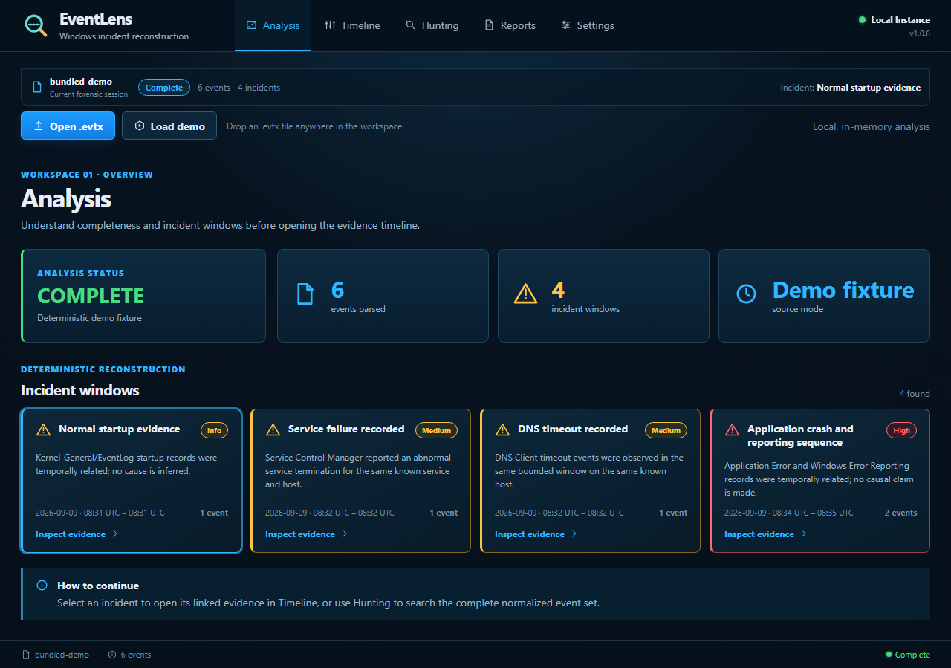Click the info icon beside 6 events in footer
The height and width of the screenshot is (668, 951).
coord(112,655)
